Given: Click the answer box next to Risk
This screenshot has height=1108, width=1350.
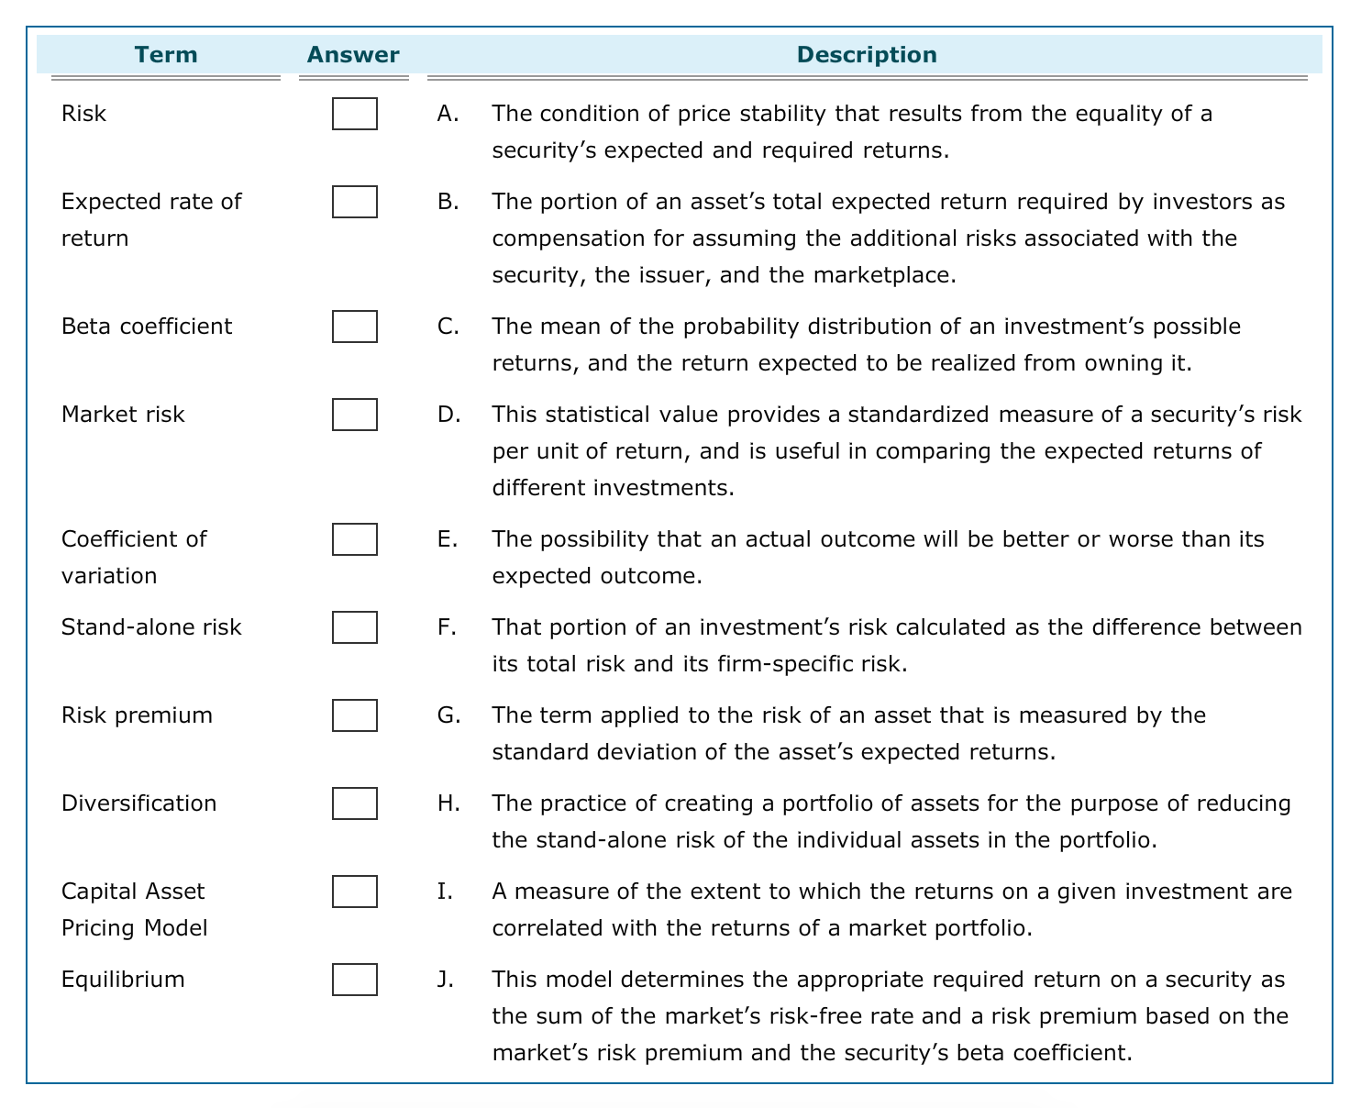Looking at the screenshot, I should tap(354, 115).
